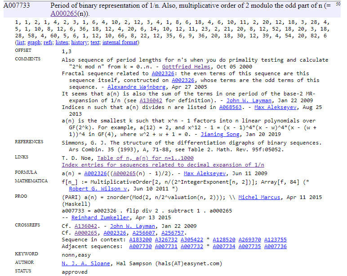The height and width of the screenshot is (276, 347).
Task: Click the PROG field label
Action: pos(21,196)
